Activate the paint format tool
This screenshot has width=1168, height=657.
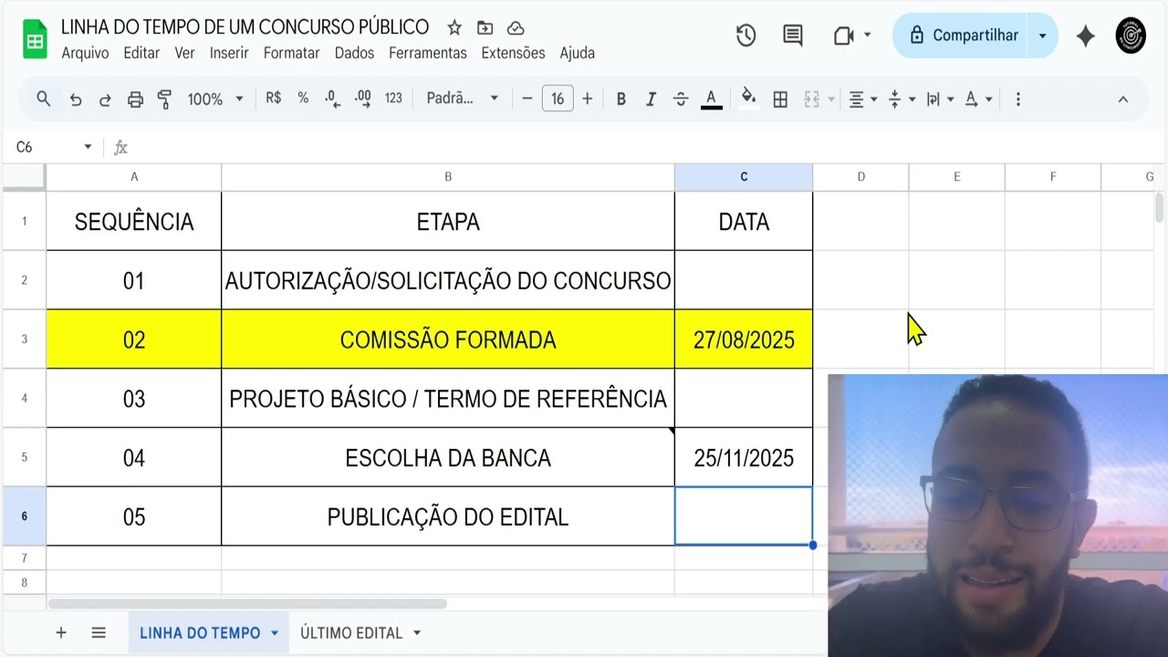(165, 99)
